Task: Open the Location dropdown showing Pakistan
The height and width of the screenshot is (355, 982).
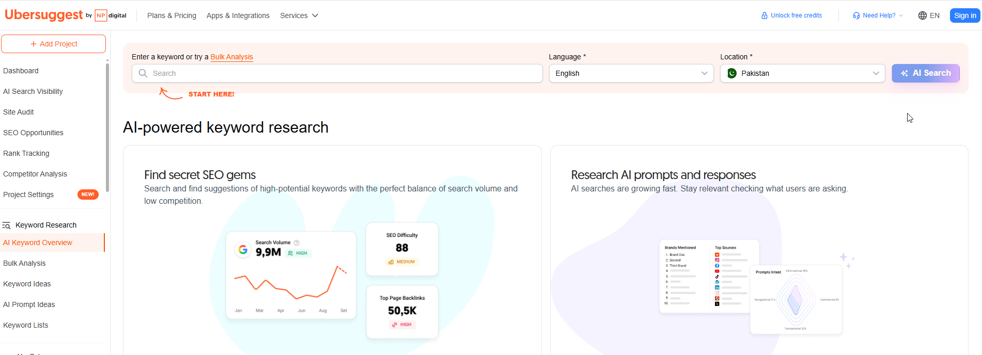Action: [803, 73]
